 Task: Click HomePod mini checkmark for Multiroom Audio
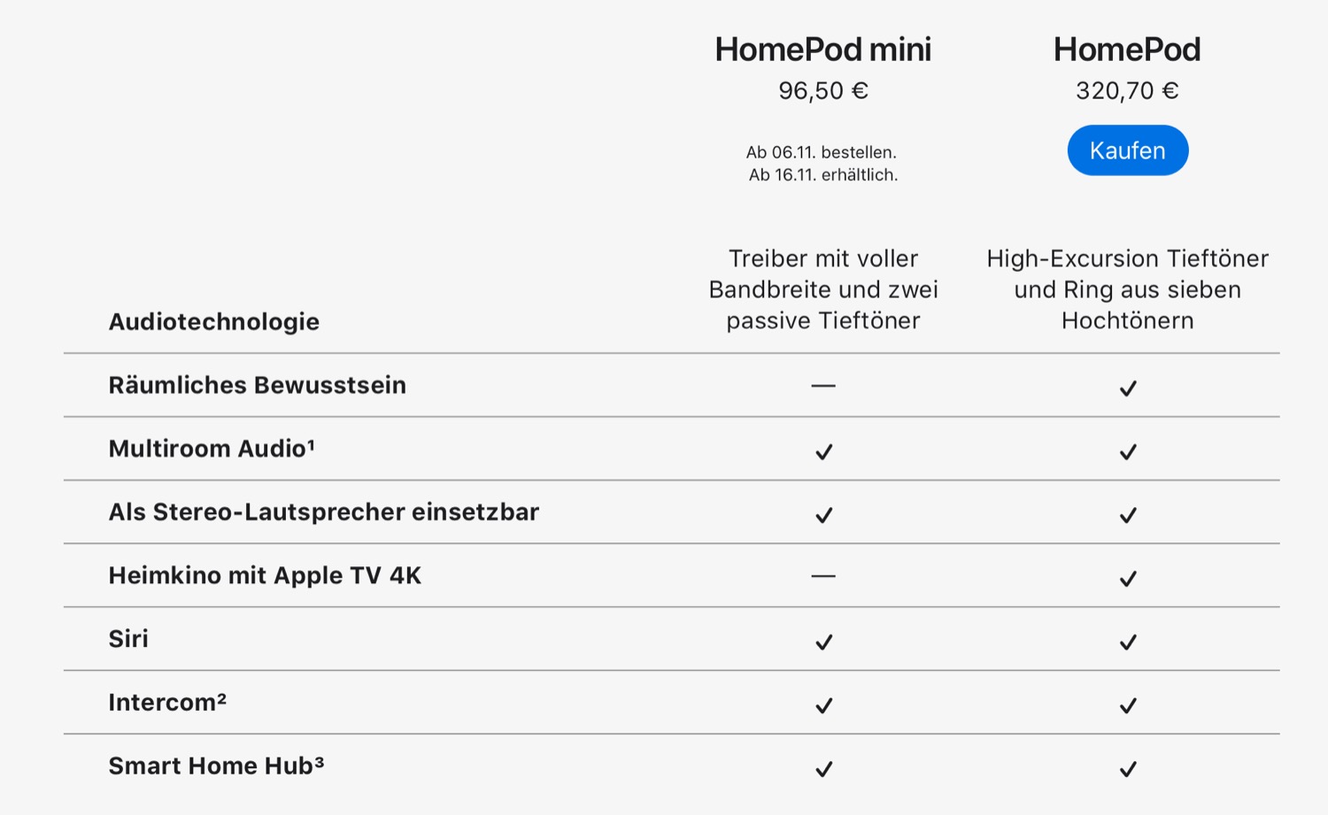823,451
